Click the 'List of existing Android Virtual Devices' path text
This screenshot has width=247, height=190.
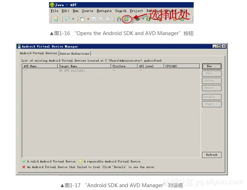pyautogui.click(x=92, y=61)
